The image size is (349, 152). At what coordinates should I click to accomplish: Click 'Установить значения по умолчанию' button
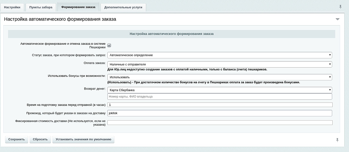[84, 139]
